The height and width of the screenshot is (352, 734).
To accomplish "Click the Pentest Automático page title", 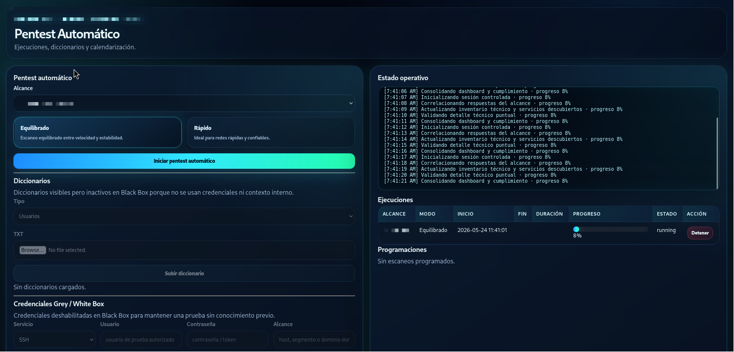I will pos(67,34).
